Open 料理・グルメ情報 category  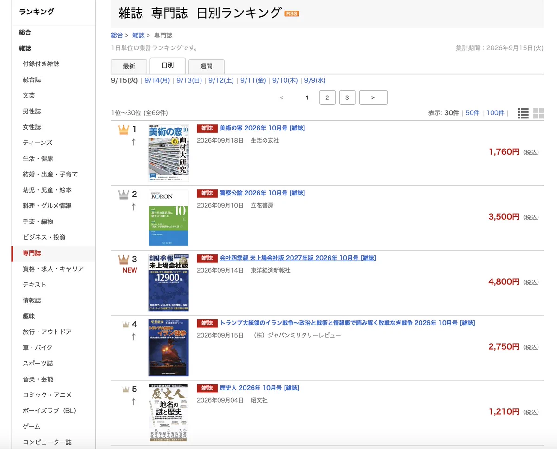tap(47, 206)
